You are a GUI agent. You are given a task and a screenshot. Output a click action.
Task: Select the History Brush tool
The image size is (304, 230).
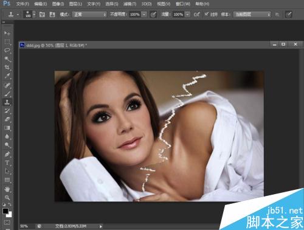click(7, 111)
